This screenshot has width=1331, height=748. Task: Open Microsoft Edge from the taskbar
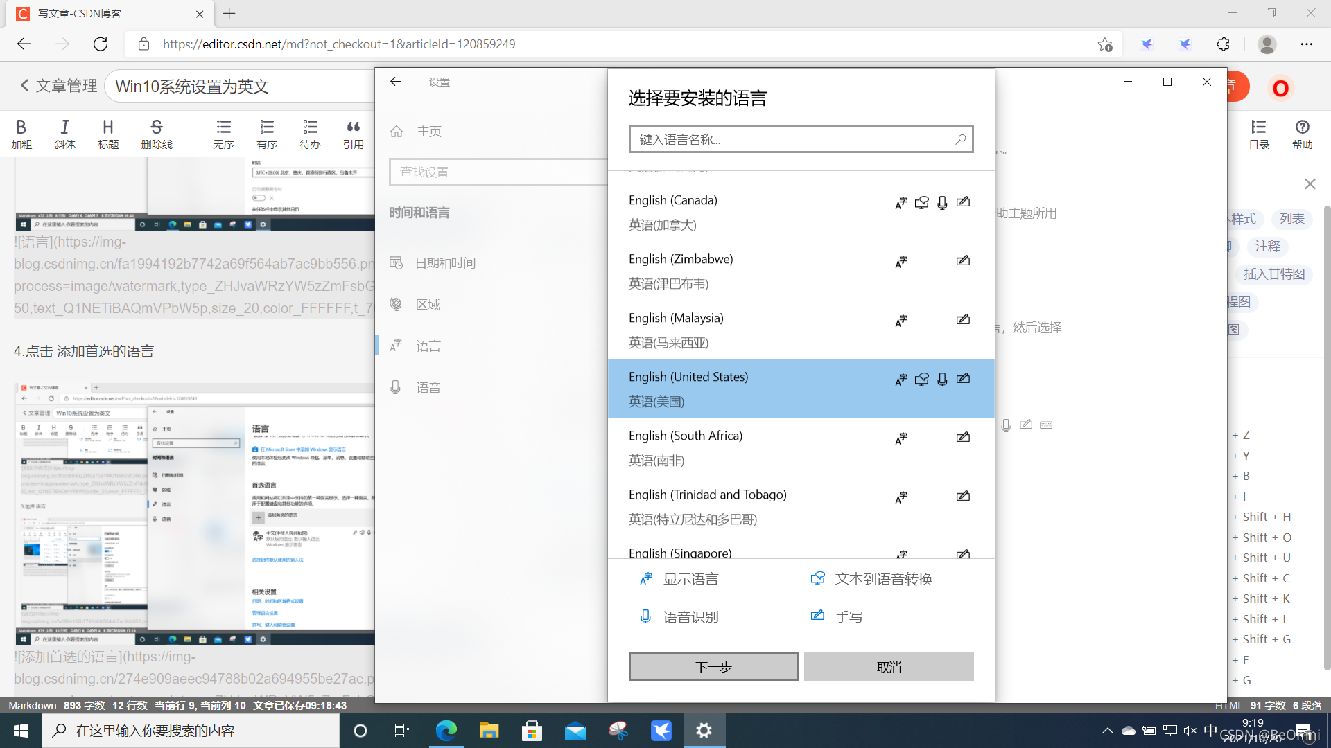point(446,730)
